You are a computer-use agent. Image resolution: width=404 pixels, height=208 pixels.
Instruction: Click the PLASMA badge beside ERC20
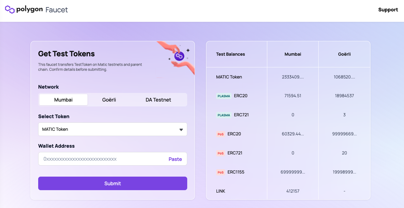pos(224,96)
